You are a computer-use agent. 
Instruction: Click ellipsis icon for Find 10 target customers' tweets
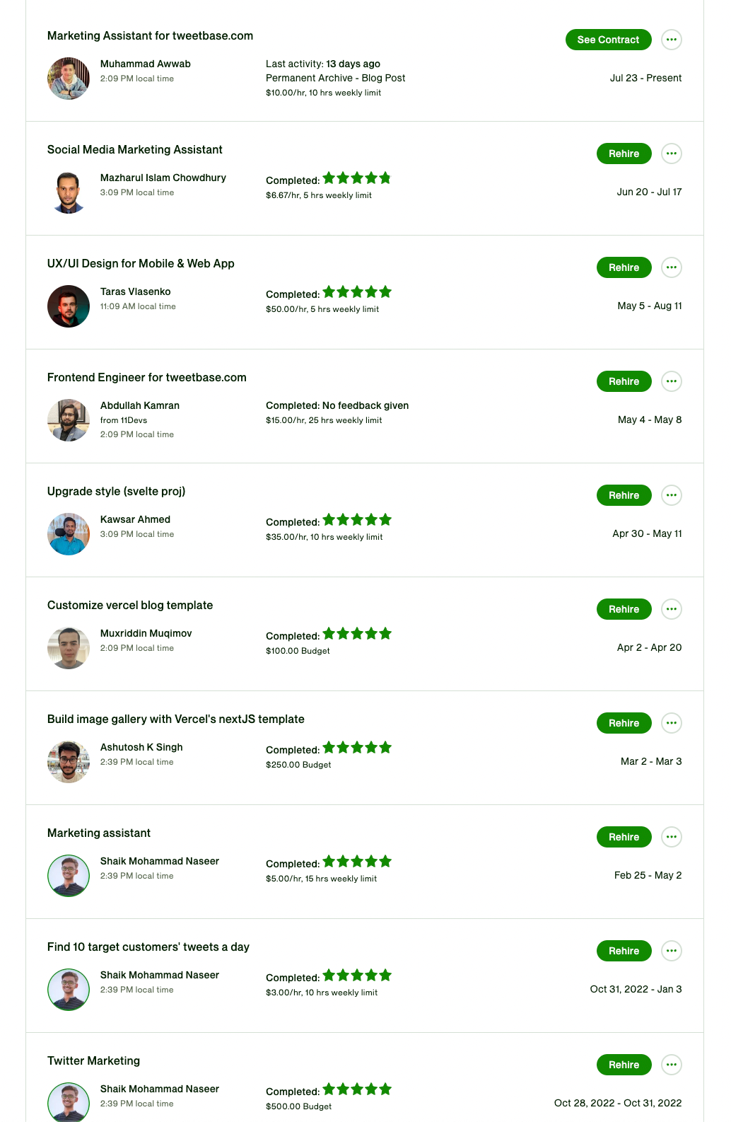pyautogui.click(x=672, y=951)
